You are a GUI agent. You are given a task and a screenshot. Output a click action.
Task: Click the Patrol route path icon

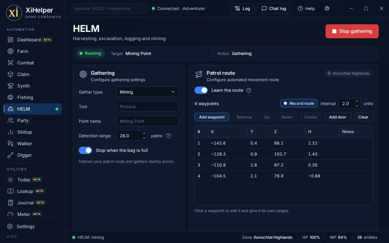click(199, 74)
